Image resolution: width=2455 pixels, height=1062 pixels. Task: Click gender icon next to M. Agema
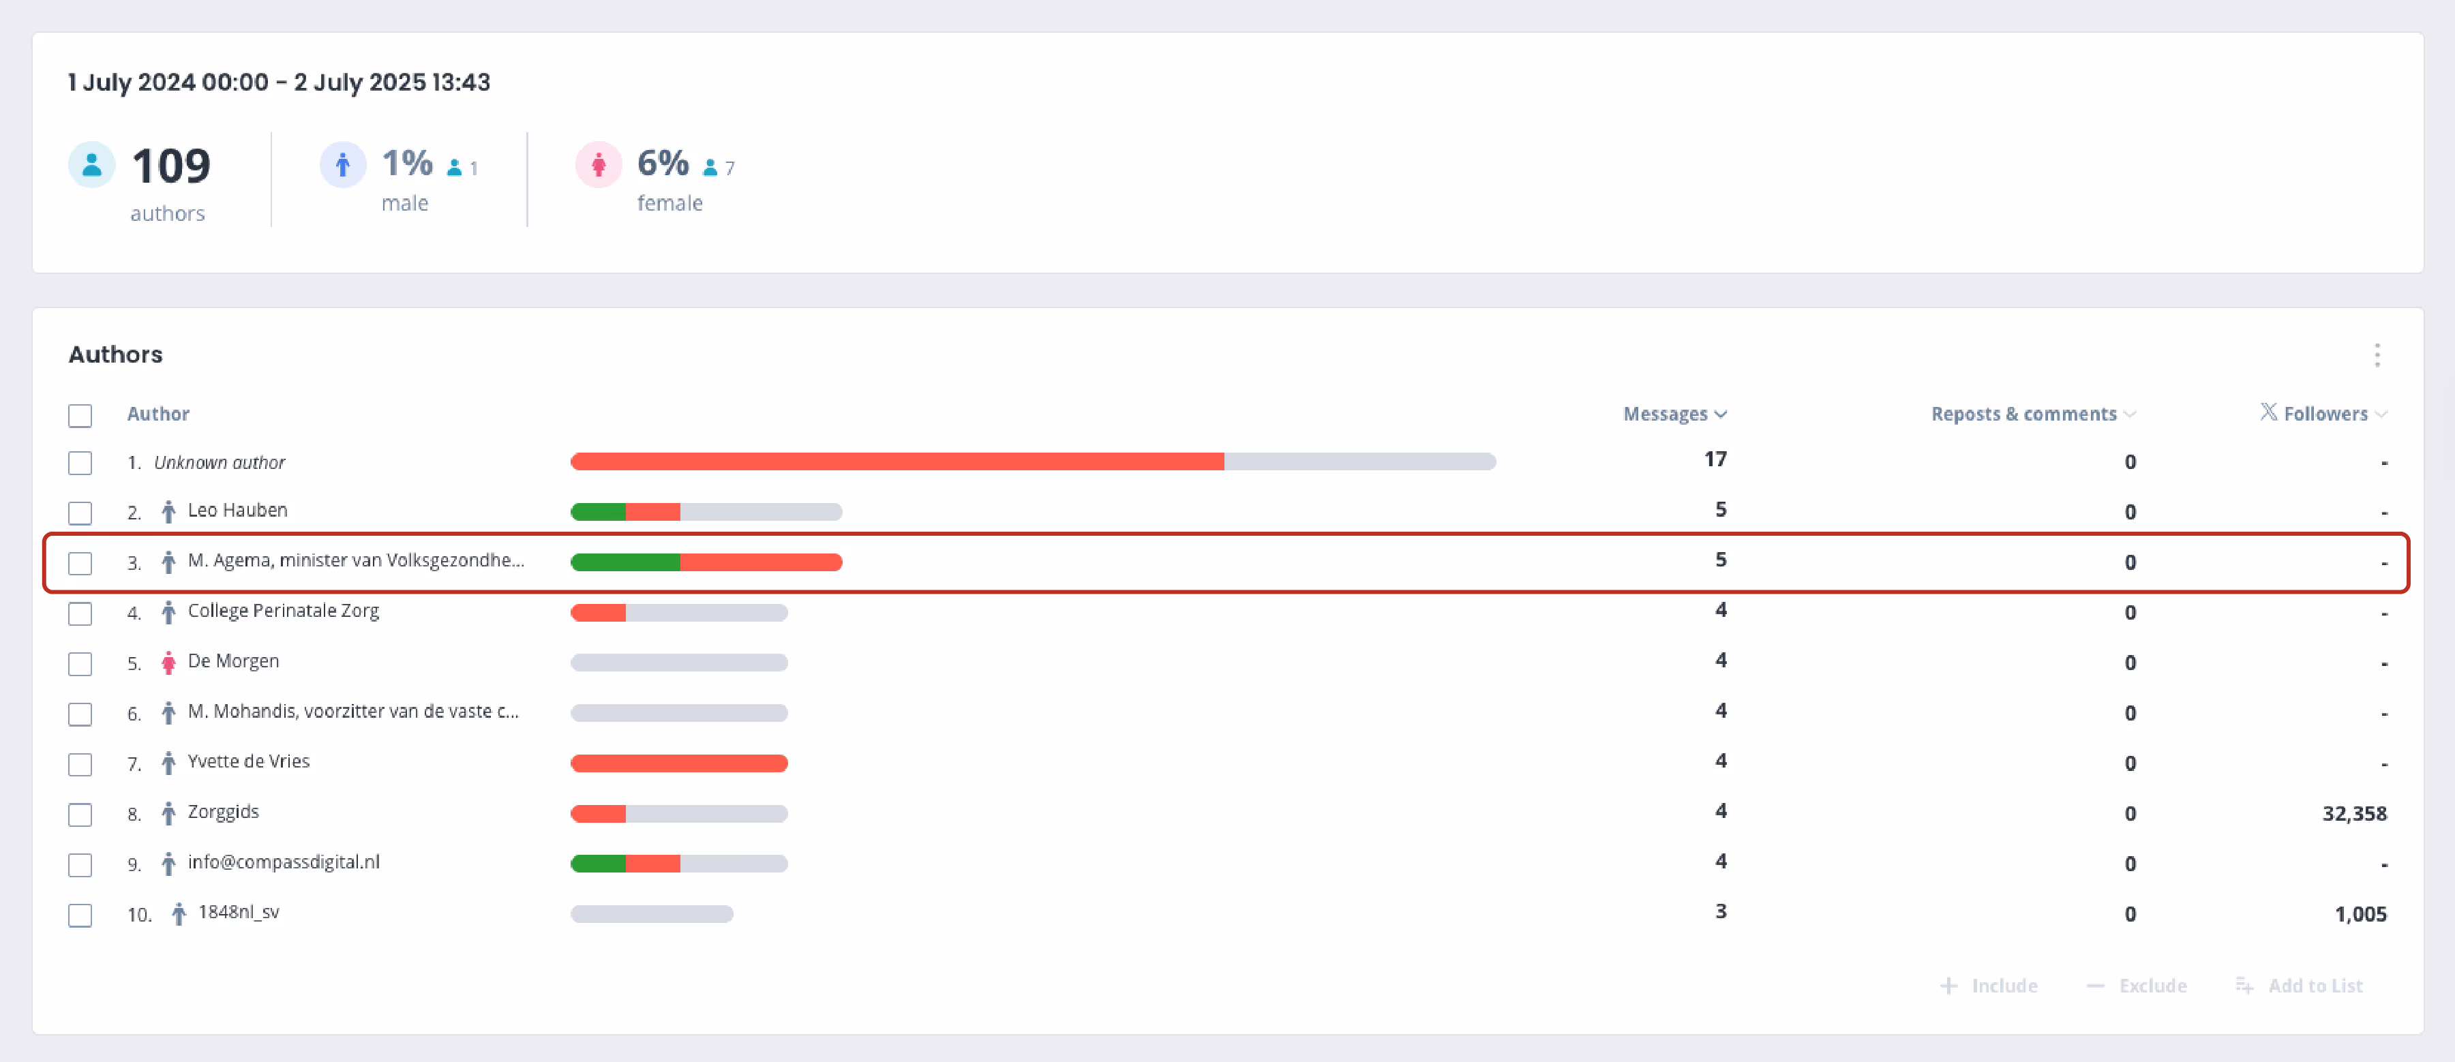(x=168, y=562)
